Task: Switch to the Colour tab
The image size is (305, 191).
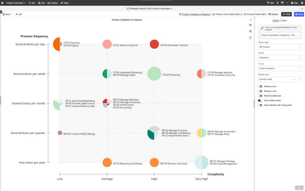Action: click(x=284, y=20)
